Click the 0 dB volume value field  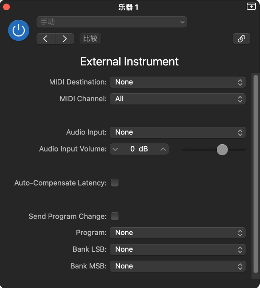(139, 149)
